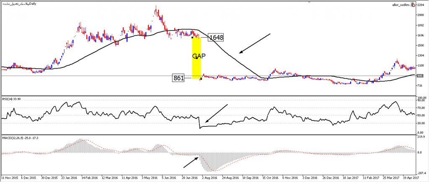This screenshot has width=429, height=182.
Task: Click the 3 May 2016 date label
Action: coord(149,177)
